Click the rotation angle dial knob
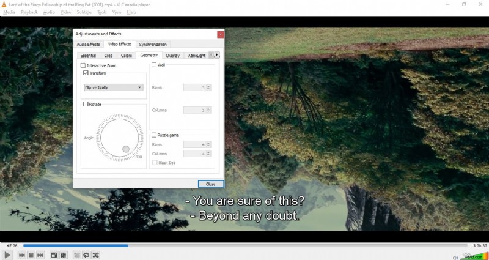 [x=126, y=149]
